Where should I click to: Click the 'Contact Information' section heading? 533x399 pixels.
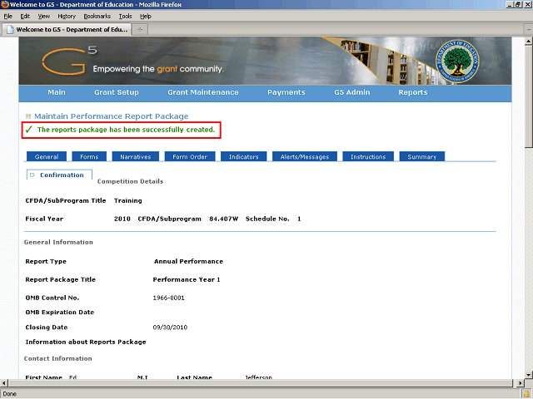click(x=58, y=358)
